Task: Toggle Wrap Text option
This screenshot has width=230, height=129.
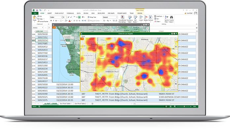Action: [x=92, y=17]
